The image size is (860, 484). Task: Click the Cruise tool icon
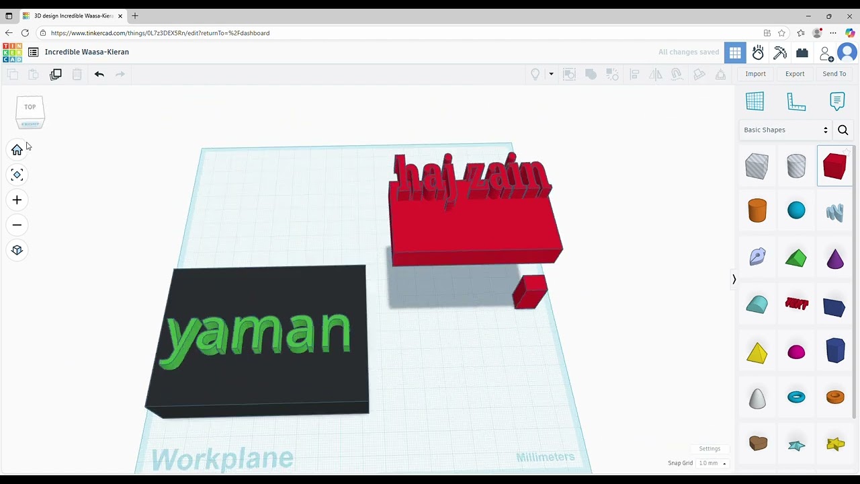pyautogui.click(x=677, y=74)
